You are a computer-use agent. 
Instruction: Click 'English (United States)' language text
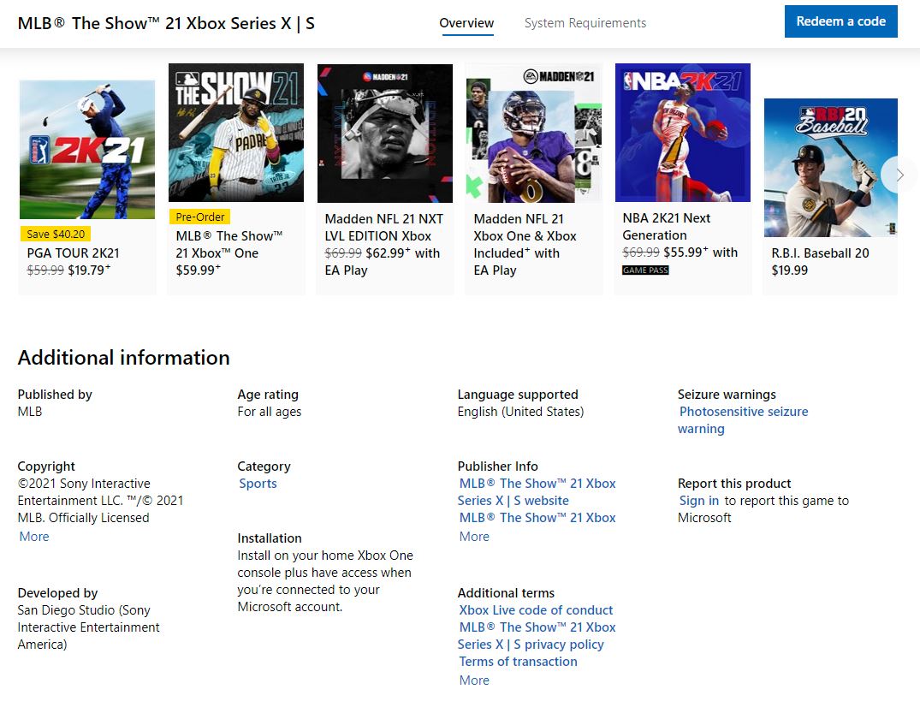pyautogui.click(x=520, y=412)
